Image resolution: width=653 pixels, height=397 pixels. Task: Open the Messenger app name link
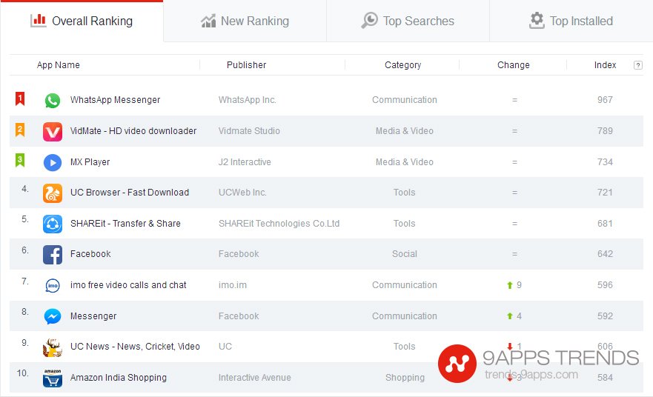[93, 316]
